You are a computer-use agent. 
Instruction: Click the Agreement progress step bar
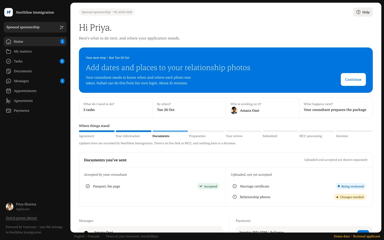[97, 131]
